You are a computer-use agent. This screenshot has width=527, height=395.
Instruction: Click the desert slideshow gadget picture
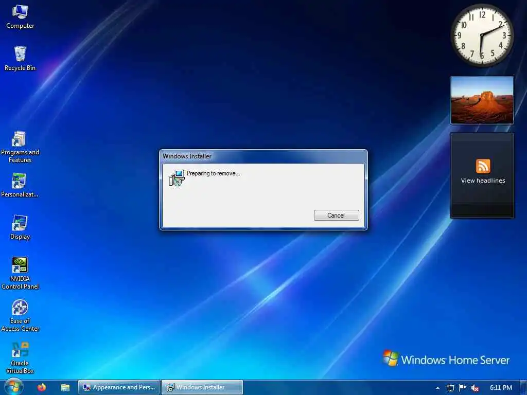[482, 100]
